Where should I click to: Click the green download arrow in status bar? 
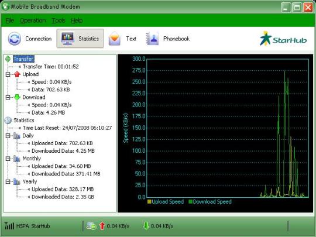pos(146,226)
